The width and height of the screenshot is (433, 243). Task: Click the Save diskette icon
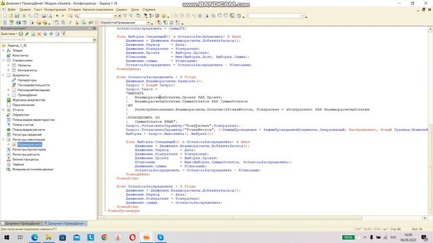pyautogui.click(x=17, y=16)
